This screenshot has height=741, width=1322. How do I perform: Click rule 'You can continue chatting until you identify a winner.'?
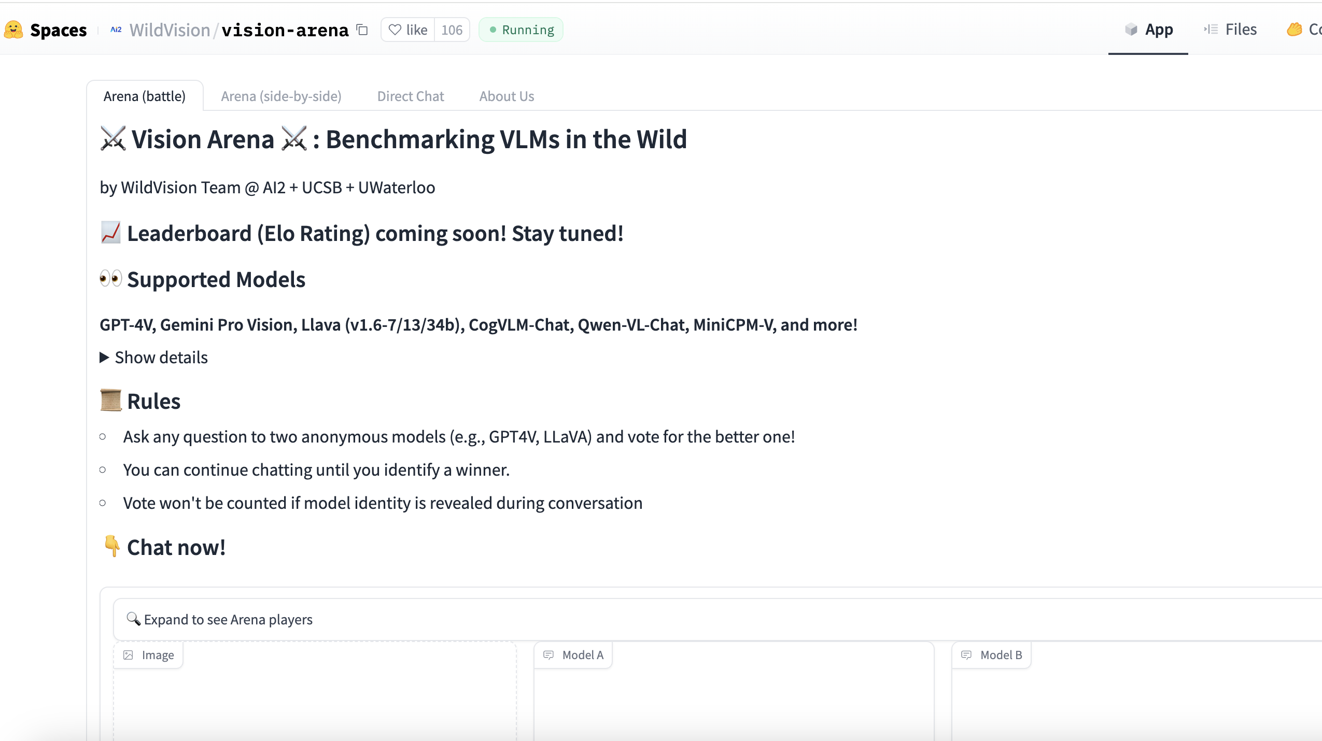tap(316, 470)
